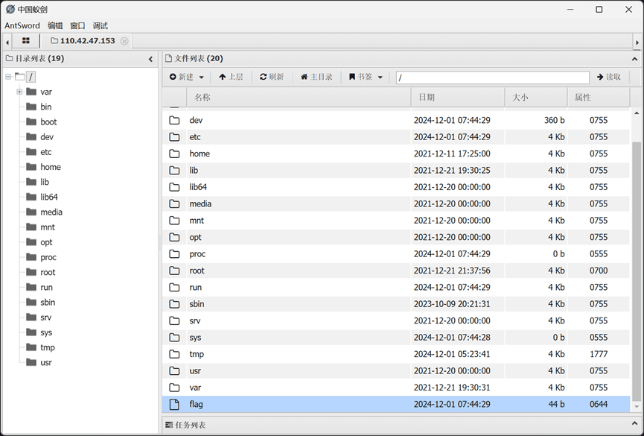Click the 刷新 refresh button
The image size is (644, 436).
(272, 77)
